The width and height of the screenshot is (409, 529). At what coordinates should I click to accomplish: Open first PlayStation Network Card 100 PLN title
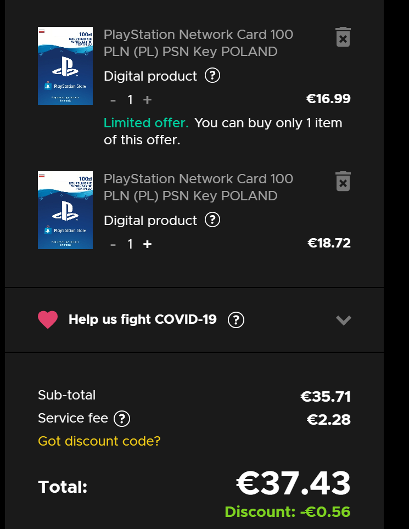(x=198, y=43)
